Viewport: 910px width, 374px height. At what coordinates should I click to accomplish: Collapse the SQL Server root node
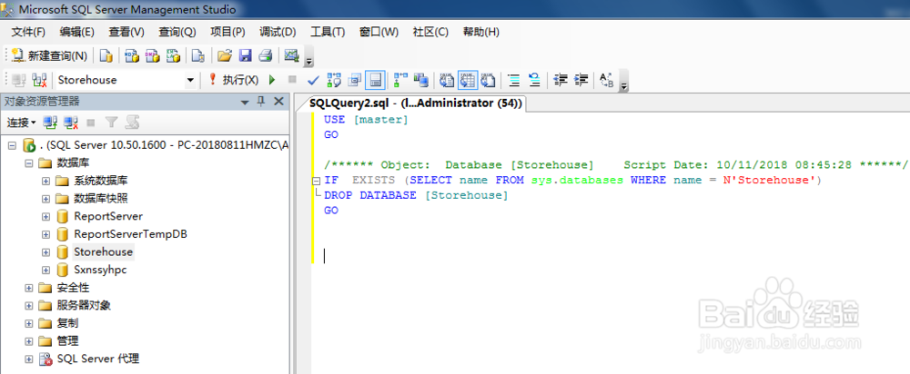12,144
